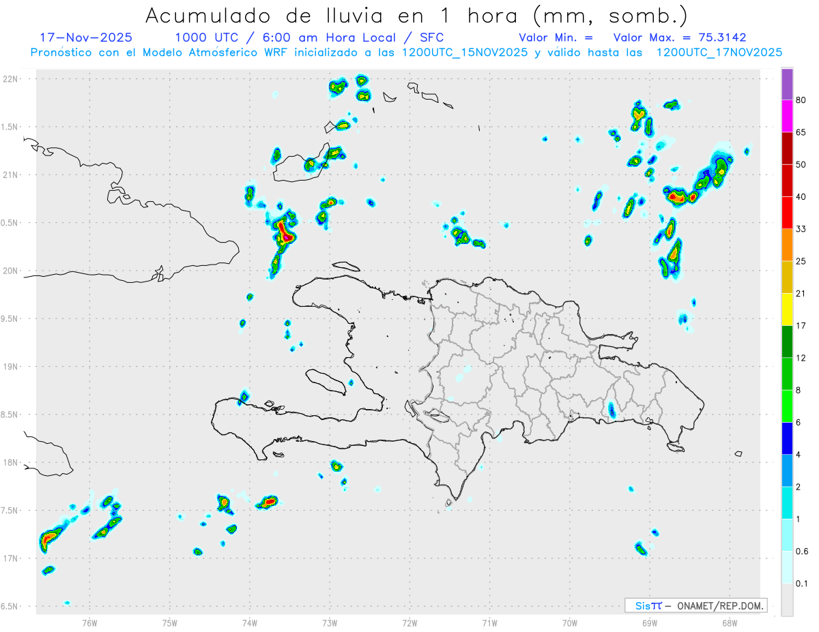
Task: Click the colorbar value label '0.1'
Action: (802, 583)
